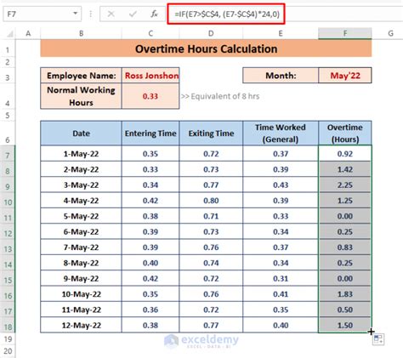This screenshot has height=358, width=403.
Task: Click the Equivalent of 8 hrs note
Action: 220,96
